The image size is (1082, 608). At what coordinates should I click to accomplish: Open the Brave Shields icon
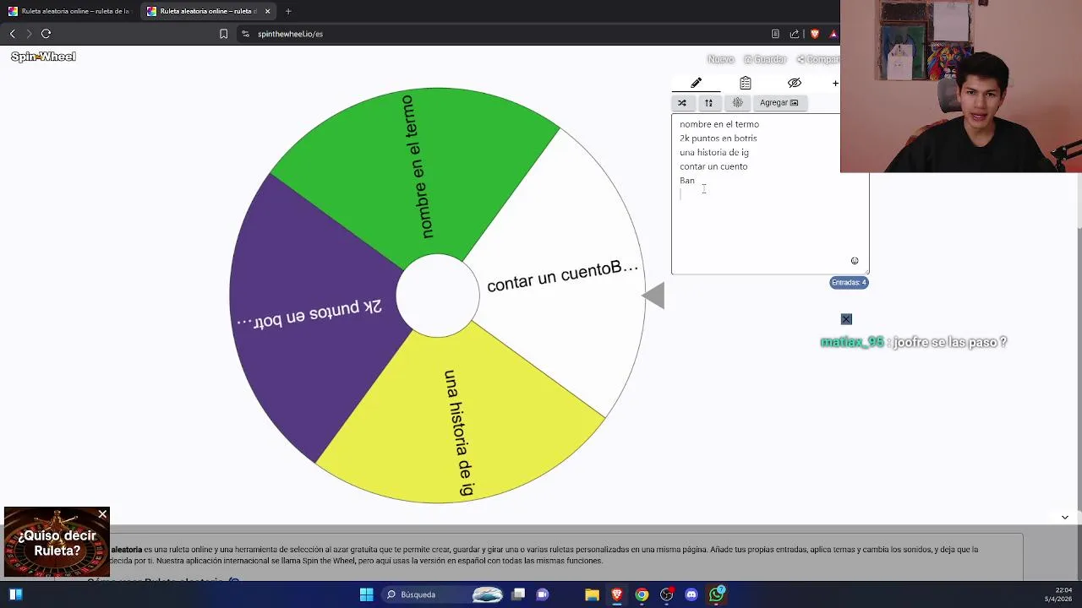(x=815, y=34)
